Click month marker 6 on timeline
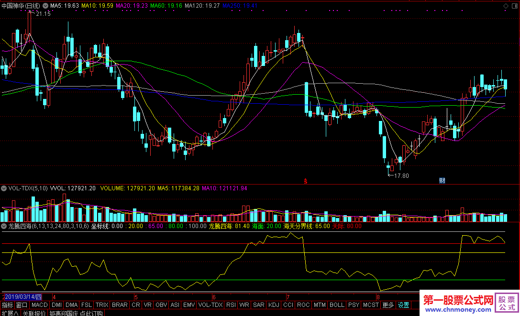 pos(214,297)
